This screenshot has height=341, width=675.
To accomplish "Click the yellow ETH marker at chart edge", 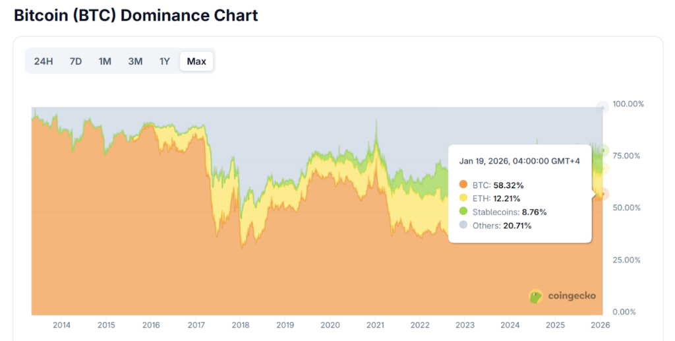I will [602, 170].
